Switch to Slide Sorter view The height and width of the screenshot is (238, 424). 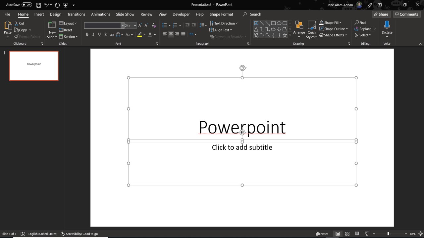pos(347,234)
